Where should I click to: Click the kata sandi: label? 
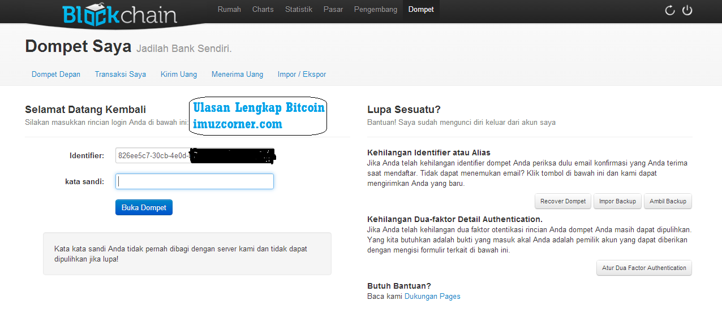(85, 181)
